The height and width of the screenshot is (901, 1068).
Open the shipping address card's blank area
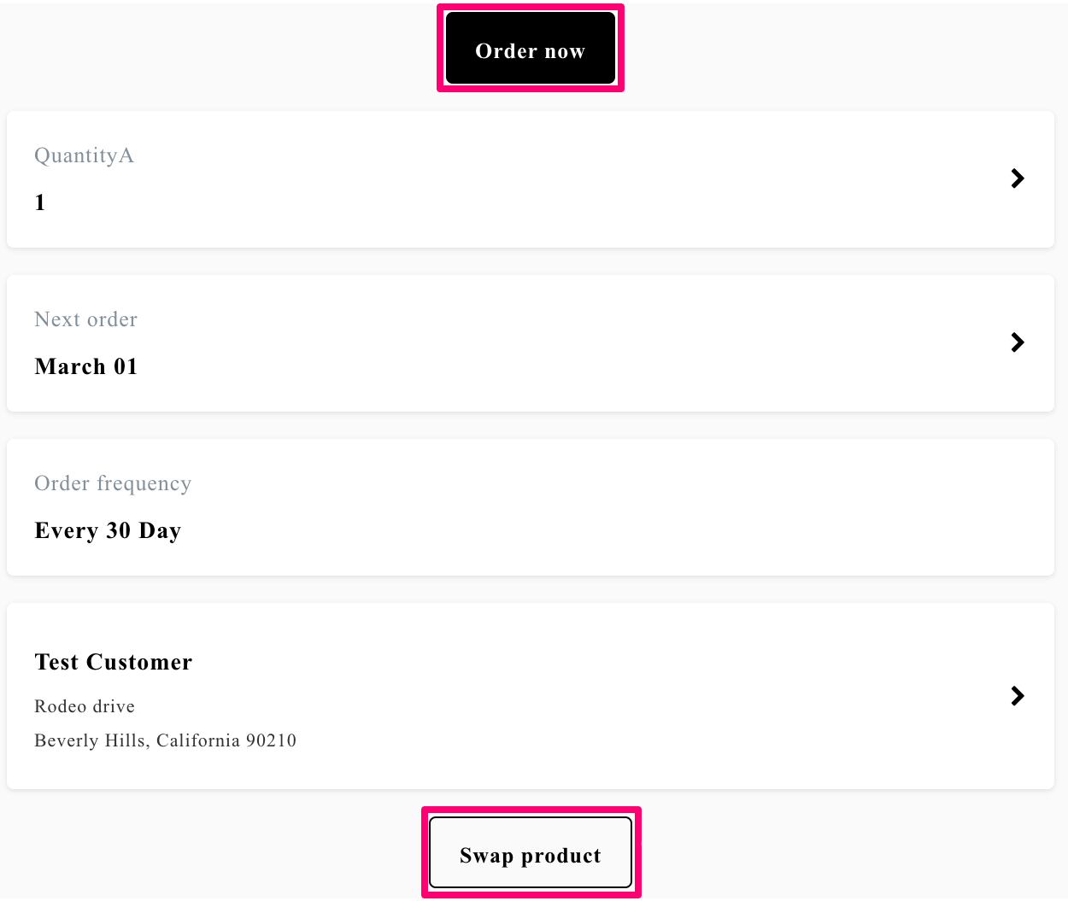tap(531, 696)
